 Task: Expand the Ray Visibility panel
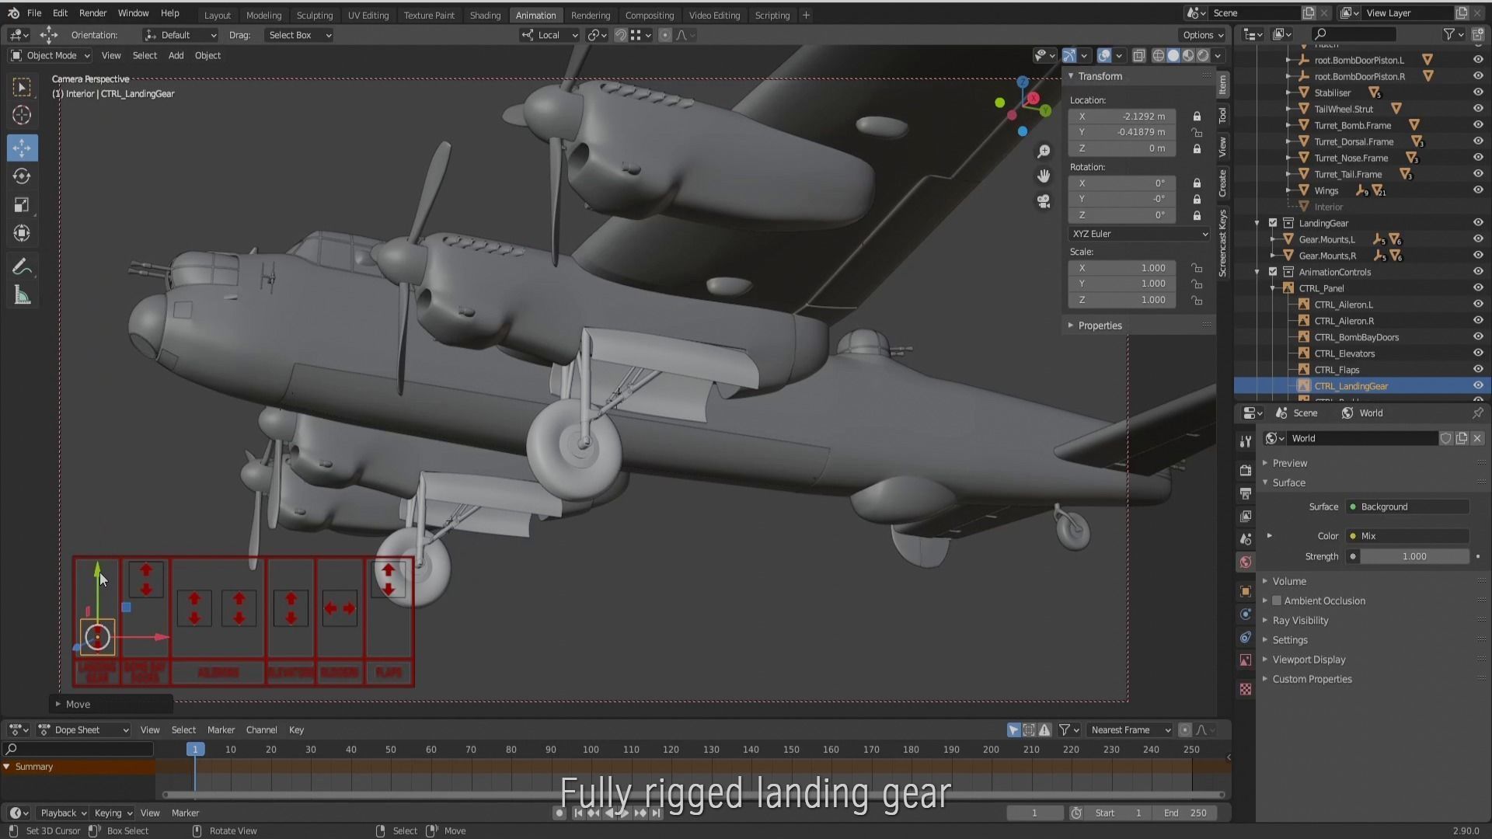point(1300,621)
